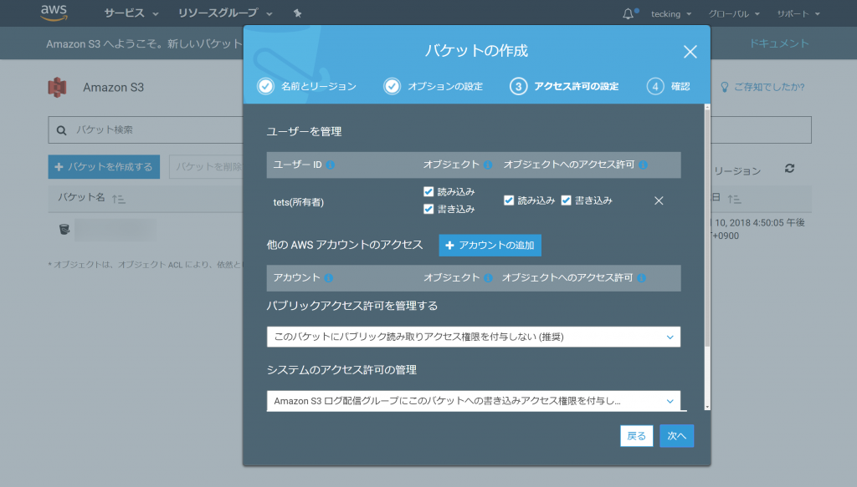The height and width of the screenshot is (487, 857).
Task: Click the リージョン column header
Action: click(x=737, y=171)
